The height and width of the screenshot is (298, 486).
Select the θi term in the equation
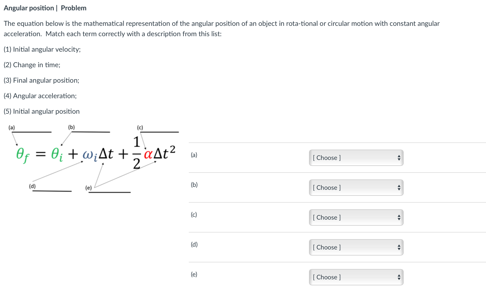[56, 154]
